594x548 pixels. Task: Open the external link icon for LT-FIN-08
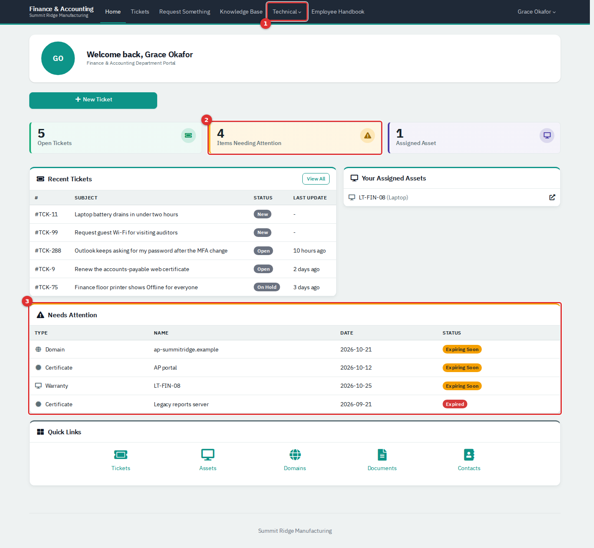coord(552,197)
